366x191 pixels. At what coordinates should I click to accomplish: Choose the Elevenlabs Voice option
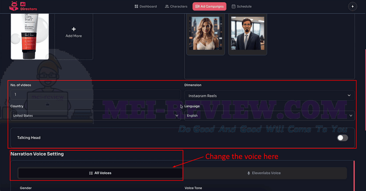(x=265, y=173)
